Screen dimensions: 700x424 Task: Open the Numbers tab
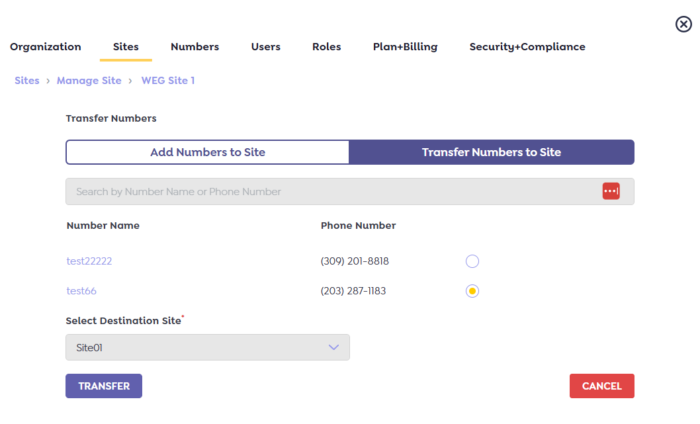195,47
